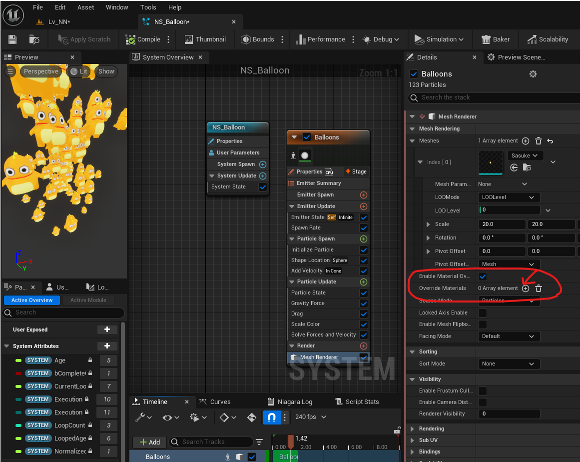Open the timeline wrench settings dropdown
The height and width of the screenshot is (462, 580).
(143, 417)
